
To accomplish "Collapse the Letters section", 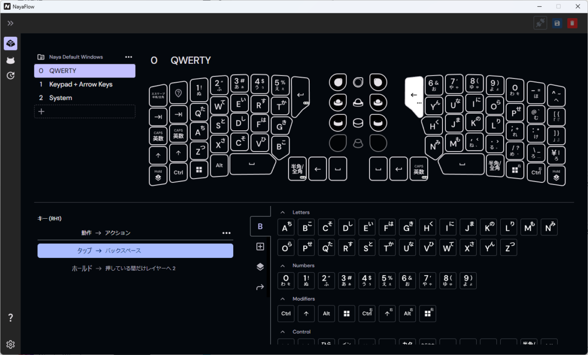I will tap(282, 212).
